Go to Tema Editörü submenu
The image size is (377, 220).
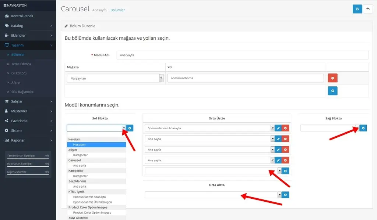click(x=21, y=64)
